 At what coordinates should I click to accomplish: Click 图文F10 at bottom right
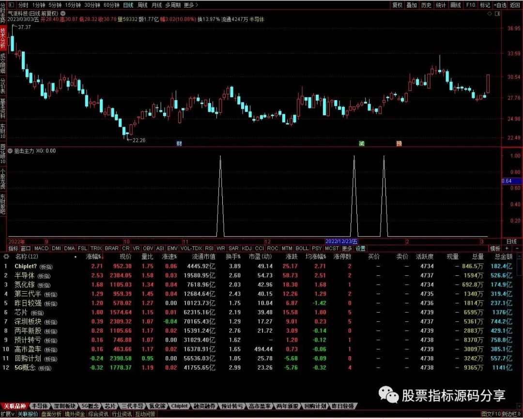pos(491,414)
